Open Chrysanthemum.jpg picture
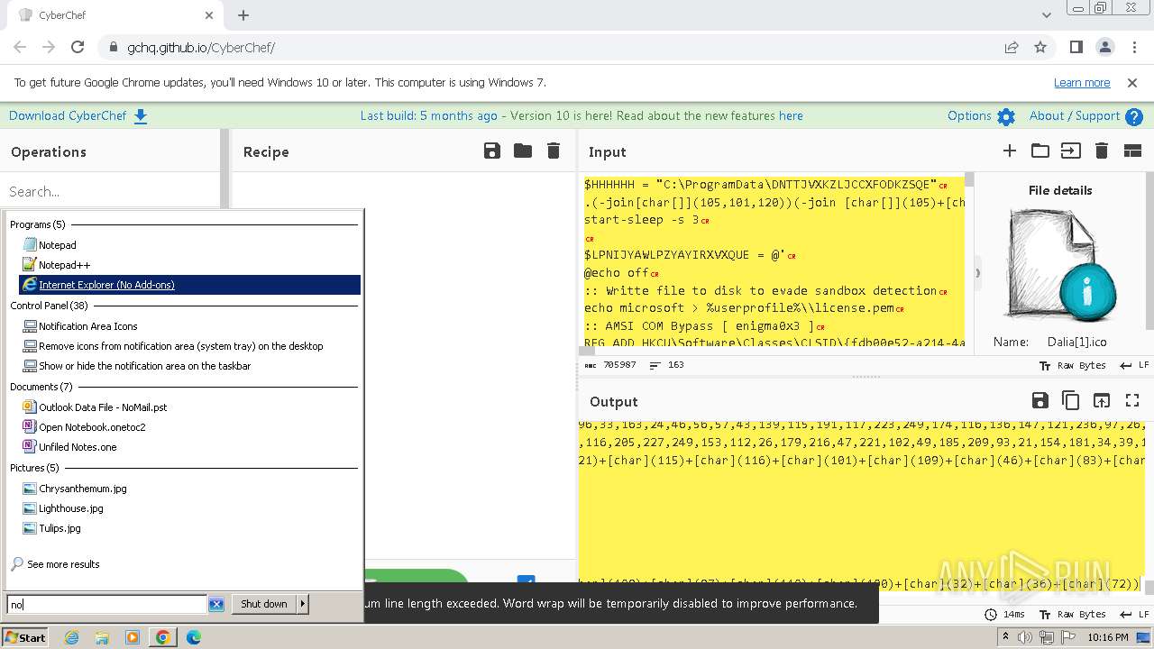1154x649 pixels. coord(82,489)
